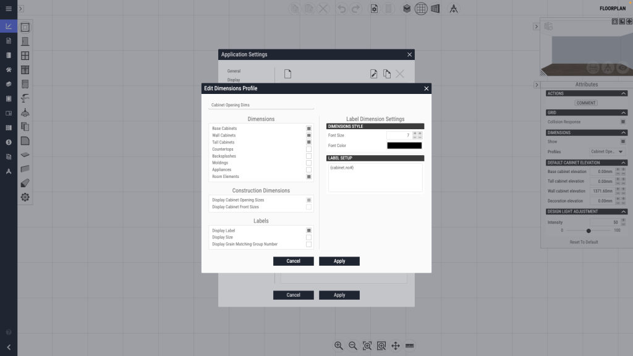The height and width of the screenshot is (356, 633).
Task: Select General in Application Settings
Action: (x=234, y=71)
